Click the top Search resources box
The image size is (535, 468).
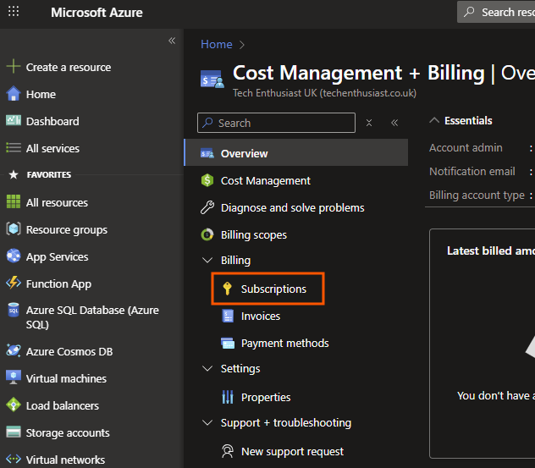[496, 12]
